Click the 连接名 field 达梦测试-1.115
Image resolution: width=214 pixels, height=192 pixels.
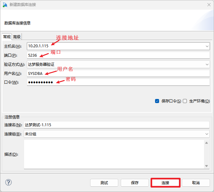click(x=117, y=125)
